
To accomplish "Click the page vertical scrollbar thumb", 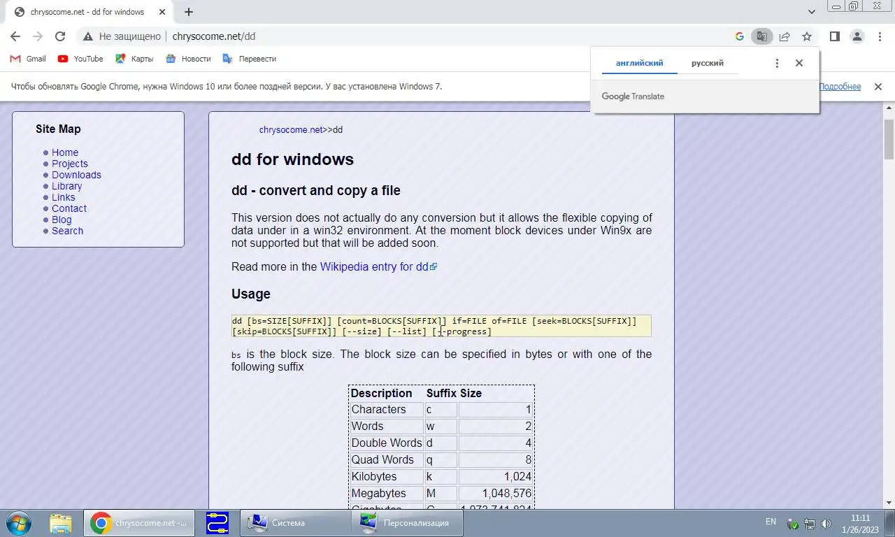I will point(889,139).
